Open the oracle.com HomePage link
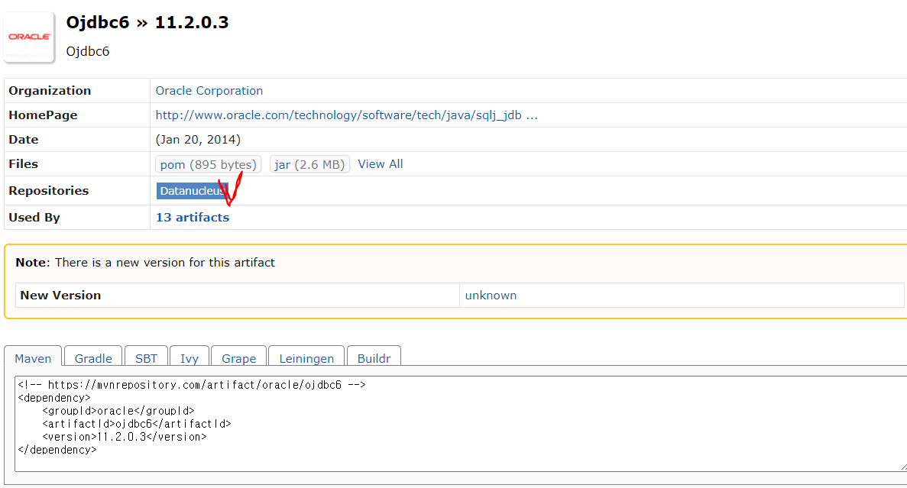The image size is (907, 488). click(x=346, y=115)
